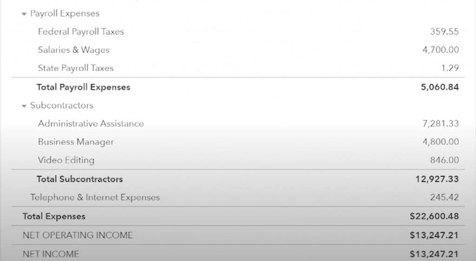Drill into Video Editing amount 846.00
This screenshot has height=261, width=476.
coord(444,160)
